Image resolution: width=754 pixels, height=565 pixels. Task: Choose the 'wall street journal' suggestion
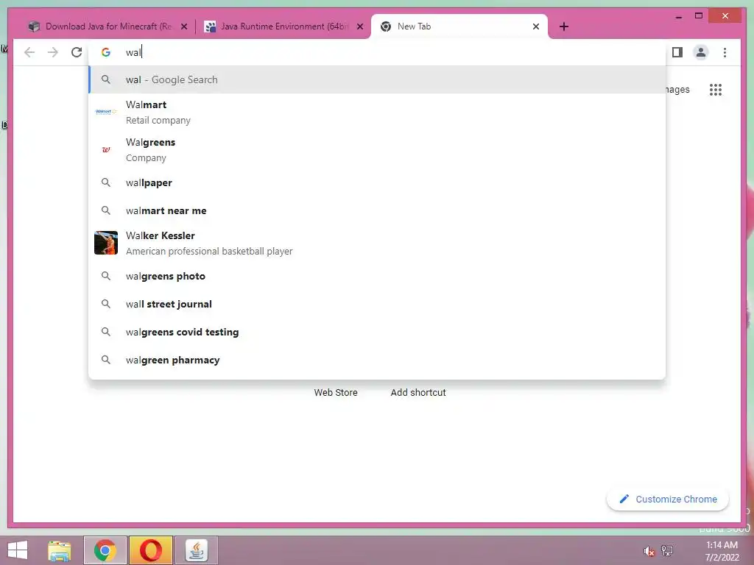click(x=378, y=304)
